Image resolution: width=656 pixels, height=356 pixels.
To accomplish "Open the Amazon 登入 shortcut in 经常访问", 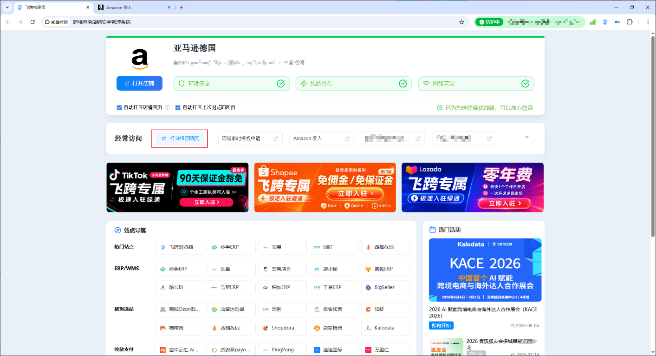I will (321, 138).
